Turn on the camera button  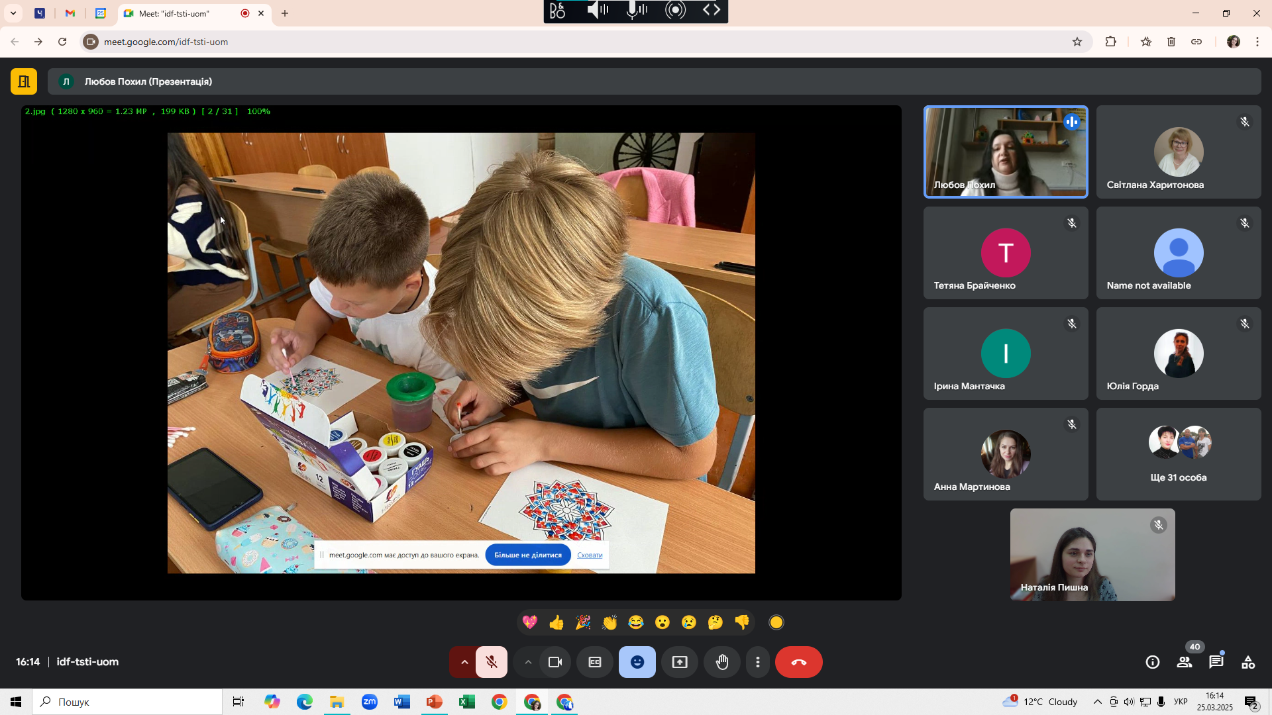click(555, 662)
